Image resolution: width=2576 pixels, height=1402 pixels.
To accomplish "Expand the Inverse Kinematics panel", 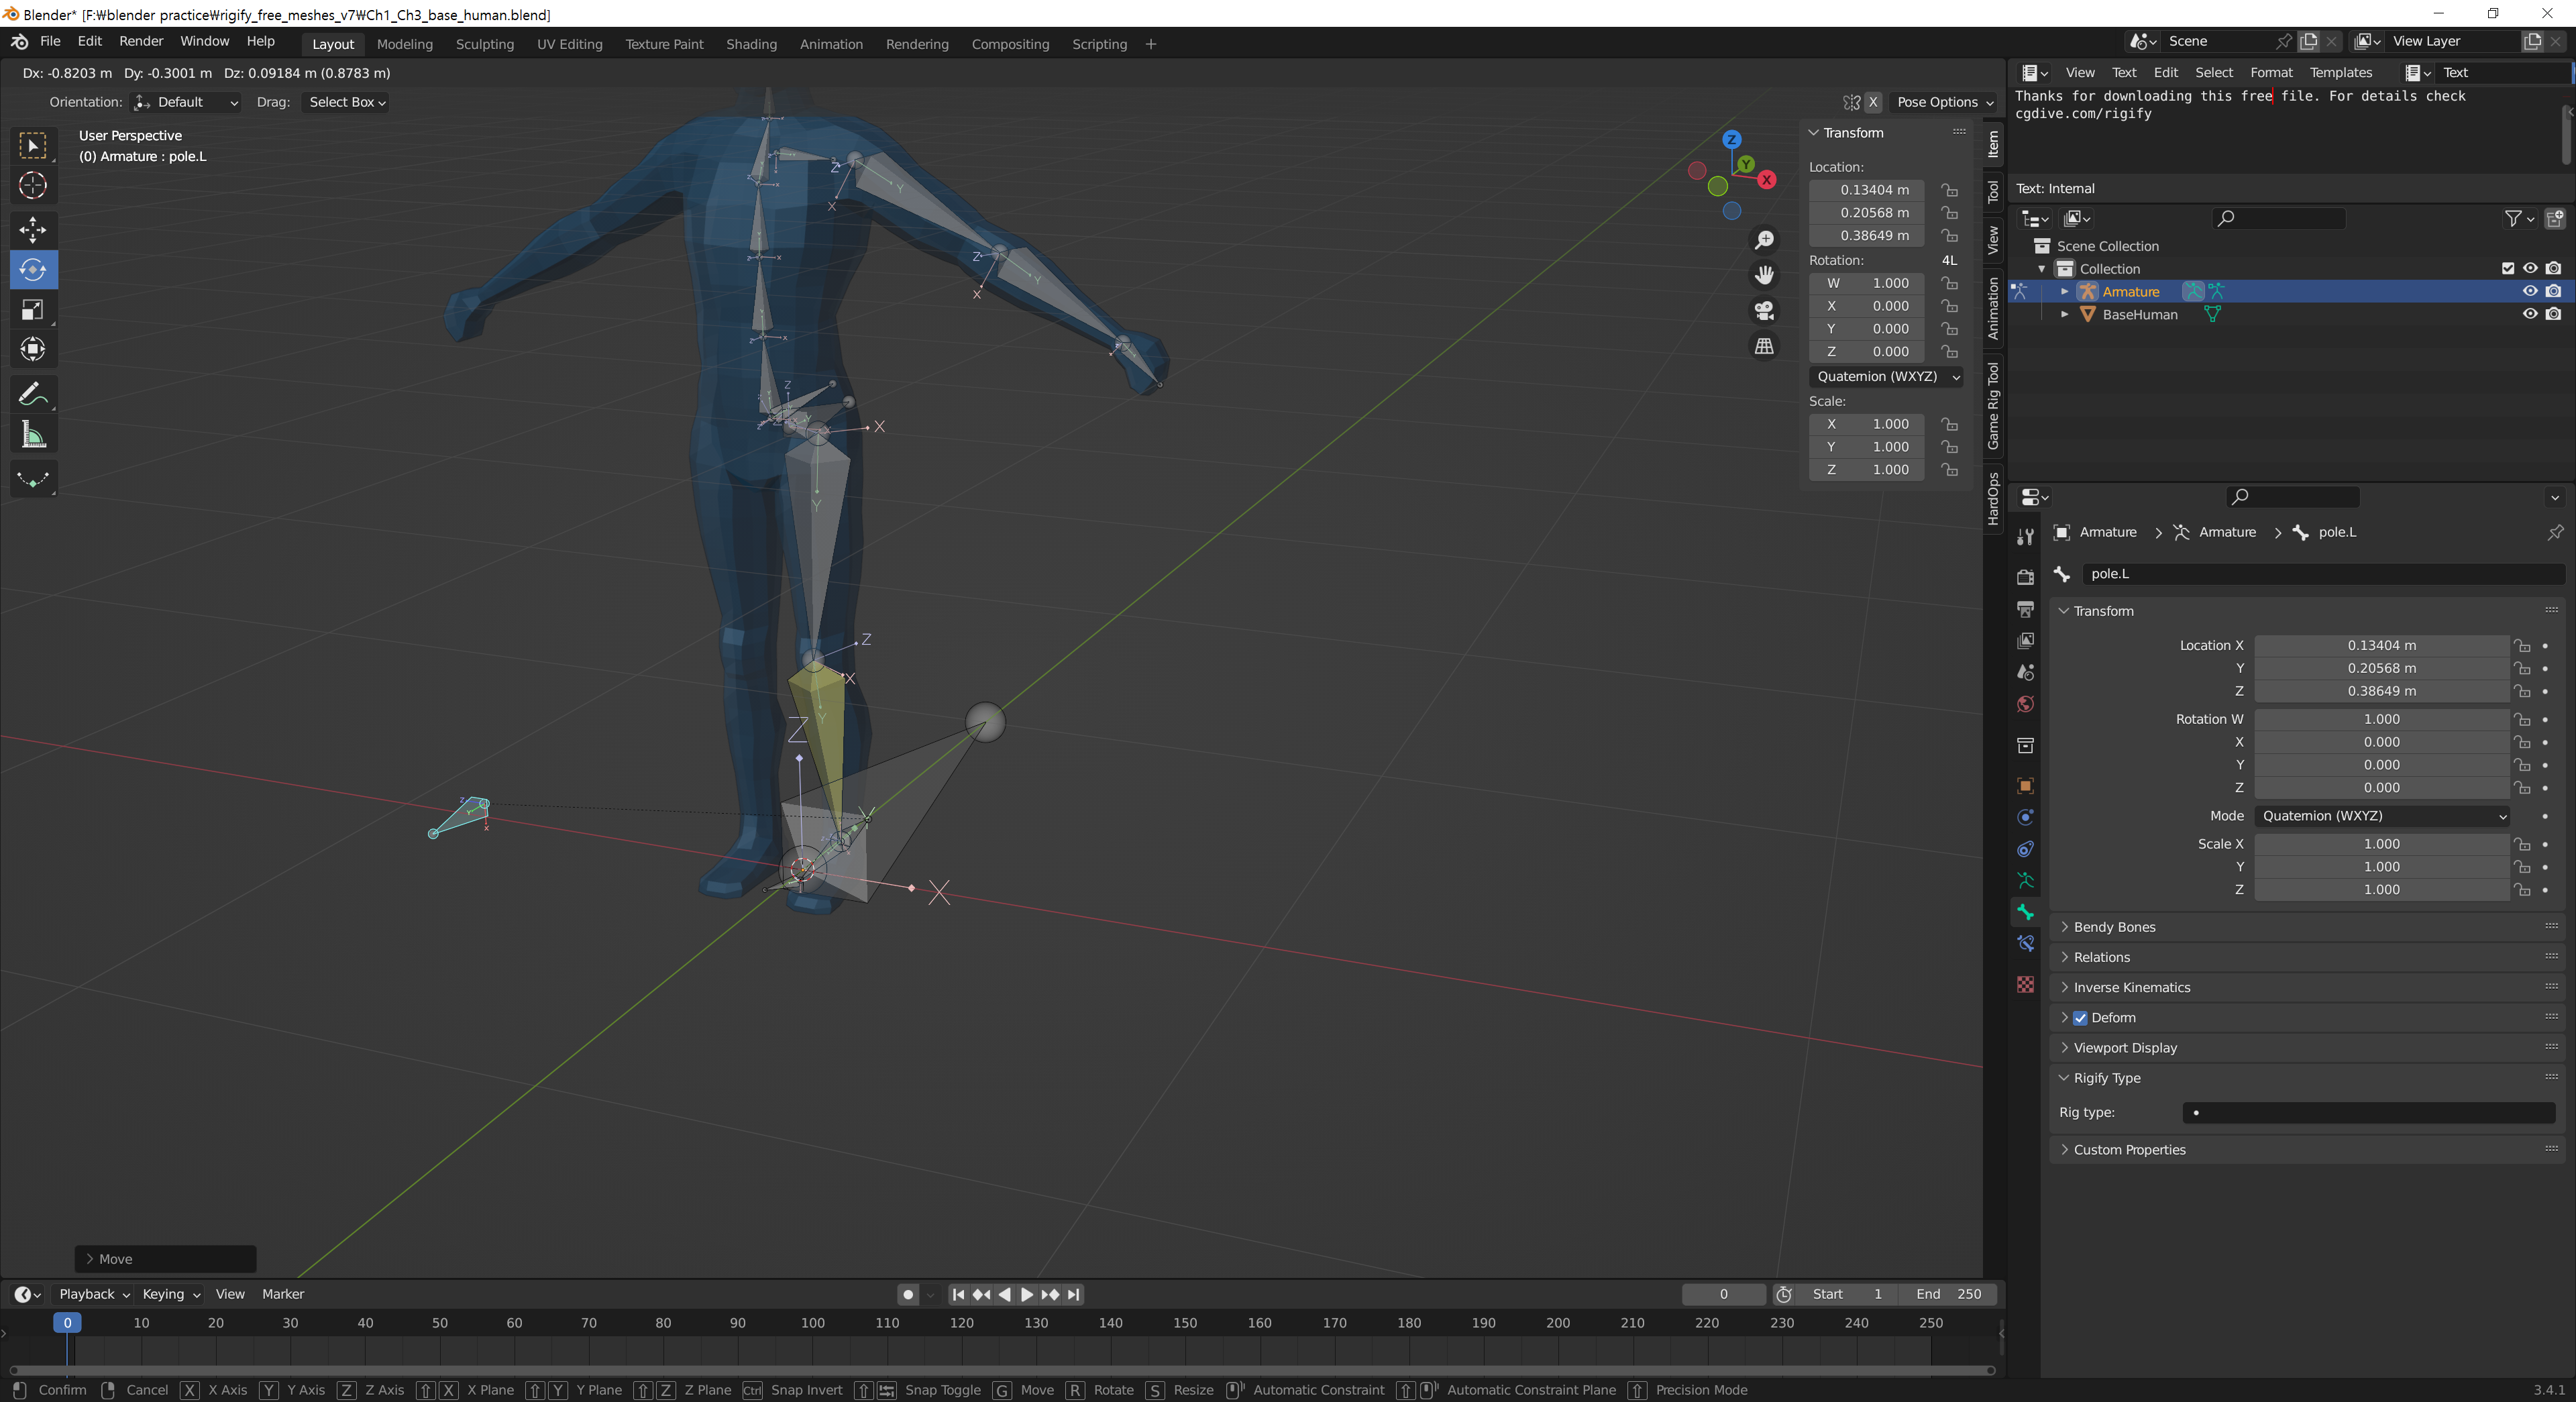I will click(x=2131, y=987).
